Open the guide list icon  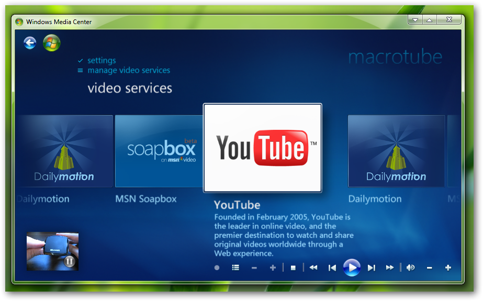tap(235, 267)
